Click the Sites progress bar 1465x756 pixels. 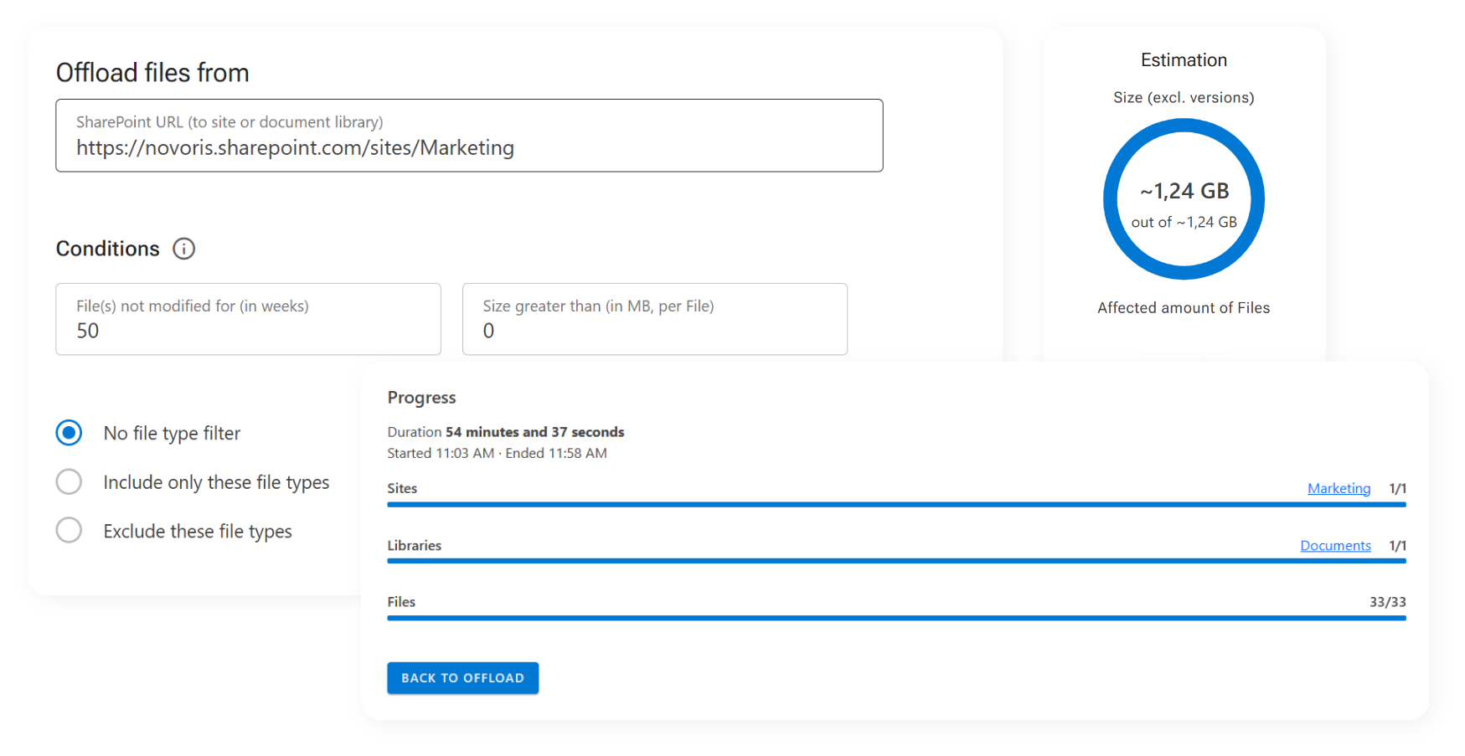[895, 505]
